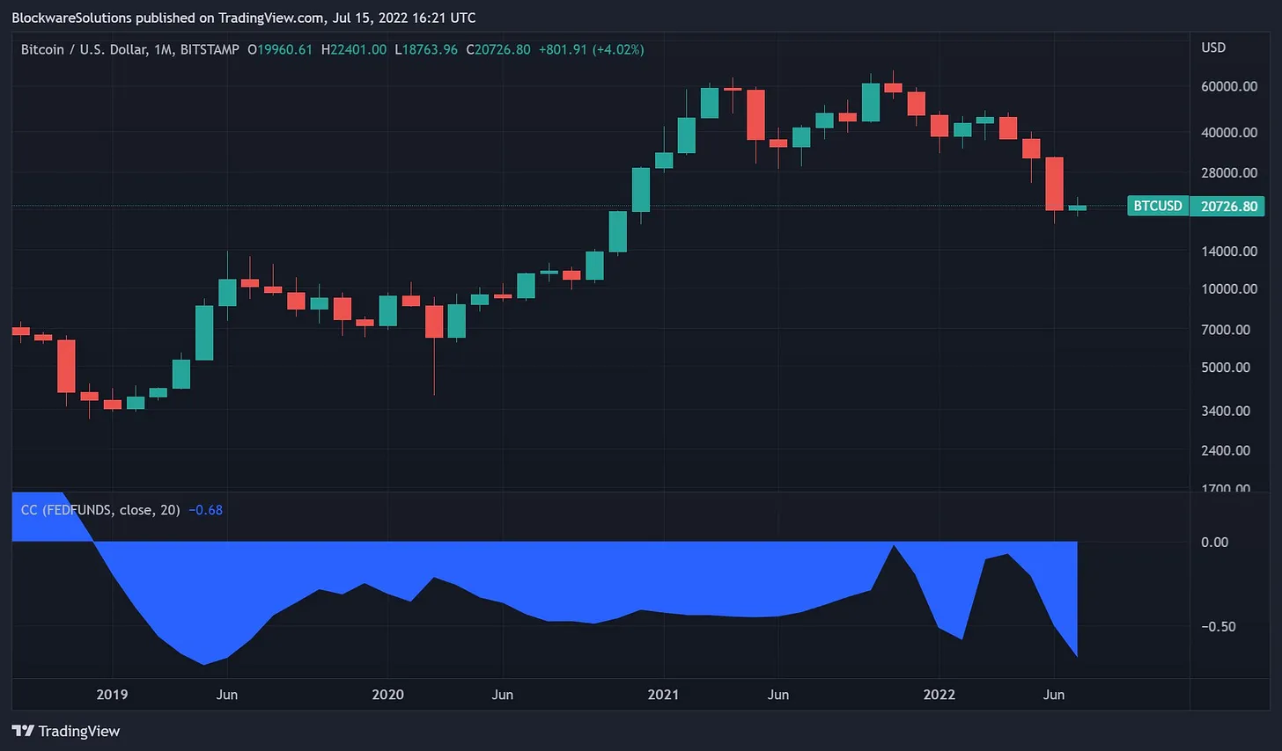Viewport: 1282px width, 751px height.
Task: Click the 20726.80 current price label
Action: [x=1228, y=206]
